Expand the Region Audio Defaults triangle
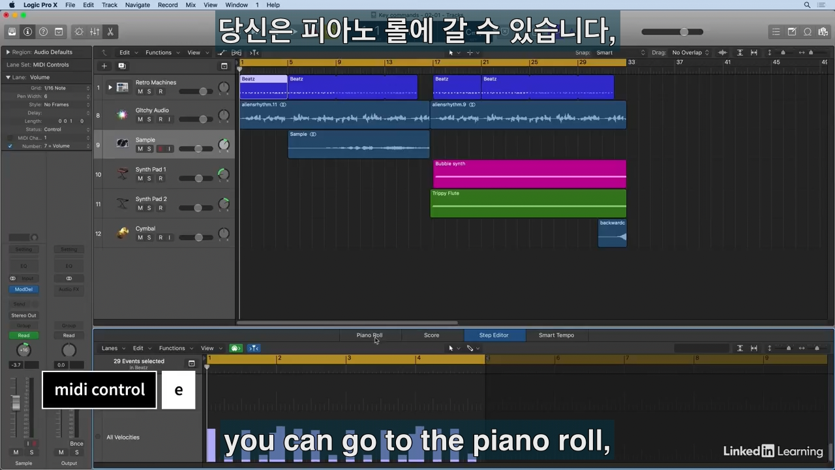835x470 pixels. click(x=8, y=52)
